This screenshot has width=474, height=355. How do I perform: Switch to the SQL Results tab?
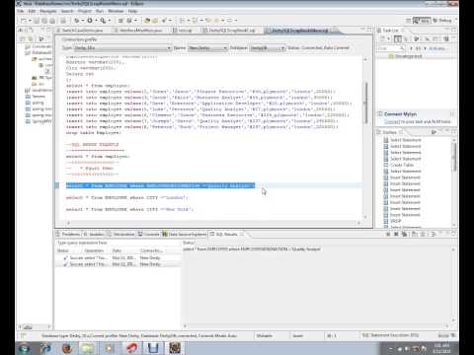pyautogui.click(x=226, y=235)
